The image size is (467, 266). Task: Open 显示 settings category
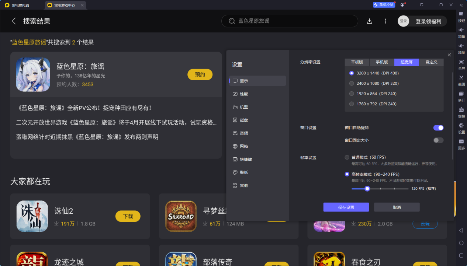(257, 81)
